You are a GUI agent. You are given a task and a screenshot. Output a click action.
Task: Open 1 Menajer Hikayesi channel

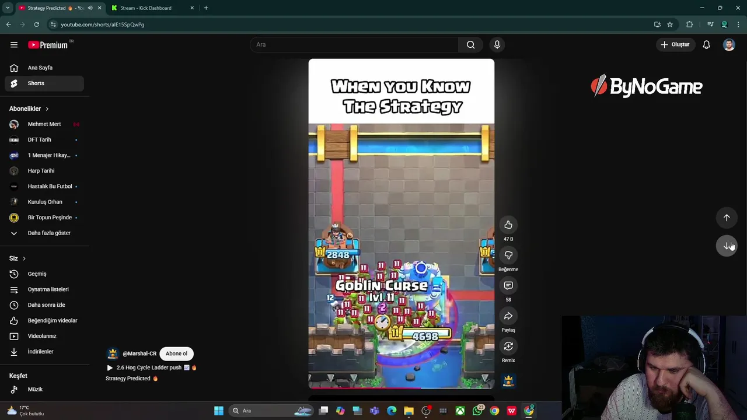pyautogui.click(x=44, y=155)
